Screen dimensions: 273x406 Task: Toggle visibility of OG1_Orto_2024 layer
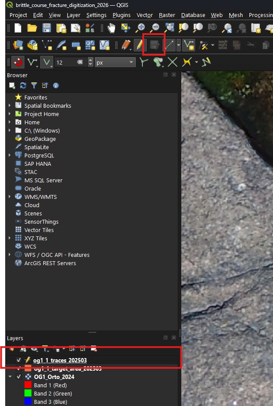pos(19,376)
